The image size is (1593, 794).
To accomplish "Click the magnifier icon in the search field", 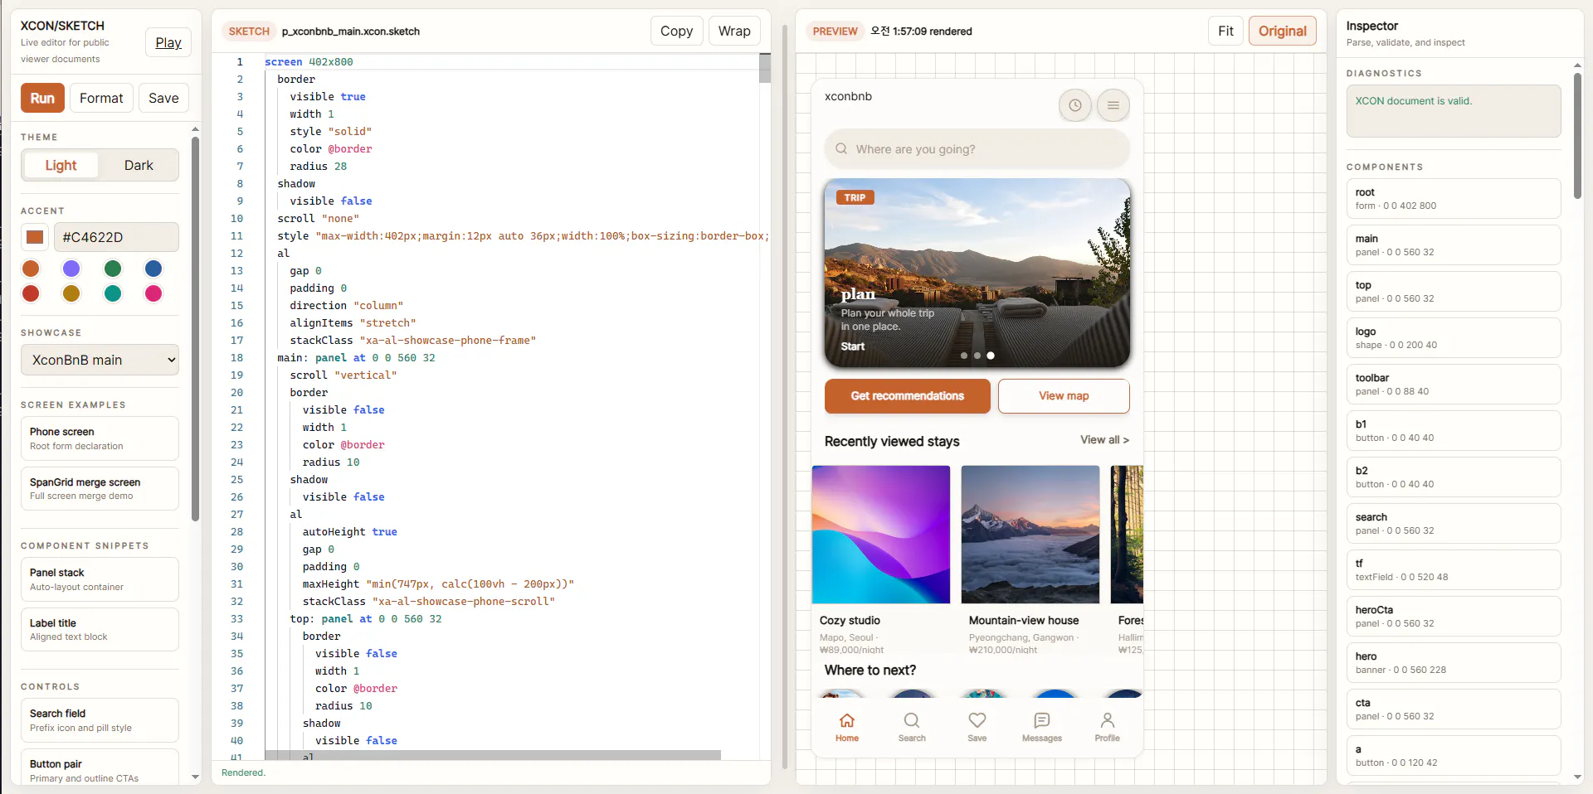I will click(841, 148).
